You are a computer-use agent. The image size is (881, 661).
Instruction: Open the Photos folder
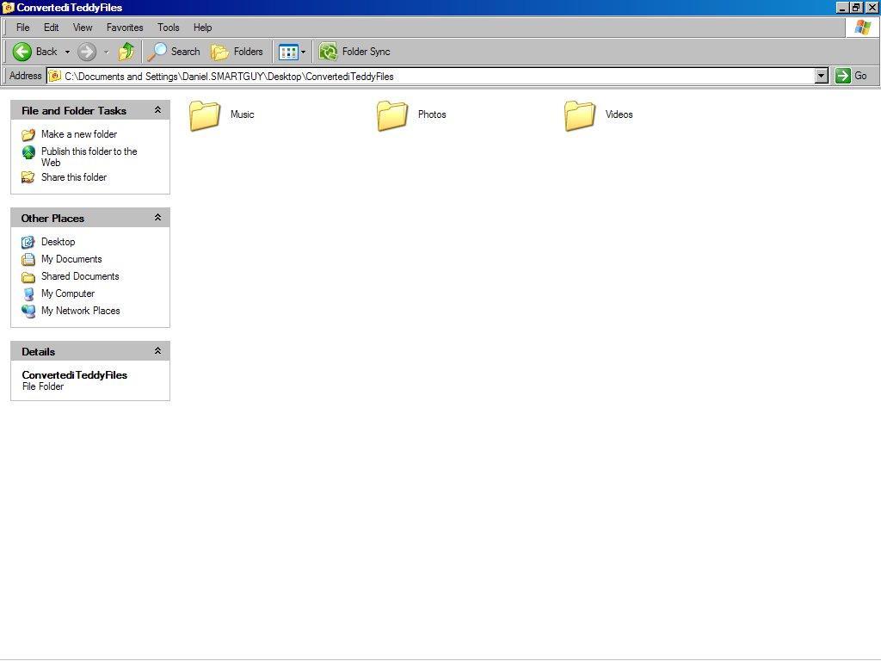pyautogui.click(x=393, y=114)
